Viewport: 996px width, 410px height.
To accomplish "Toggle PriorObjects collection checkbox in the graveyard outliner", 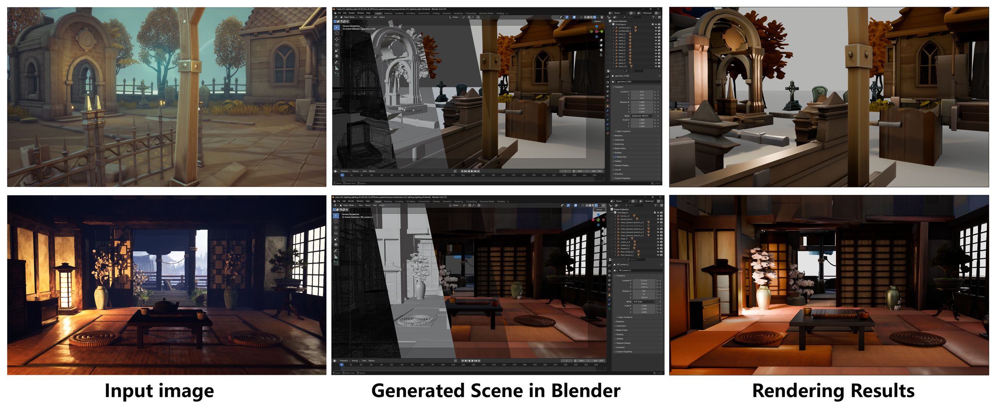I will click(653, 25).
